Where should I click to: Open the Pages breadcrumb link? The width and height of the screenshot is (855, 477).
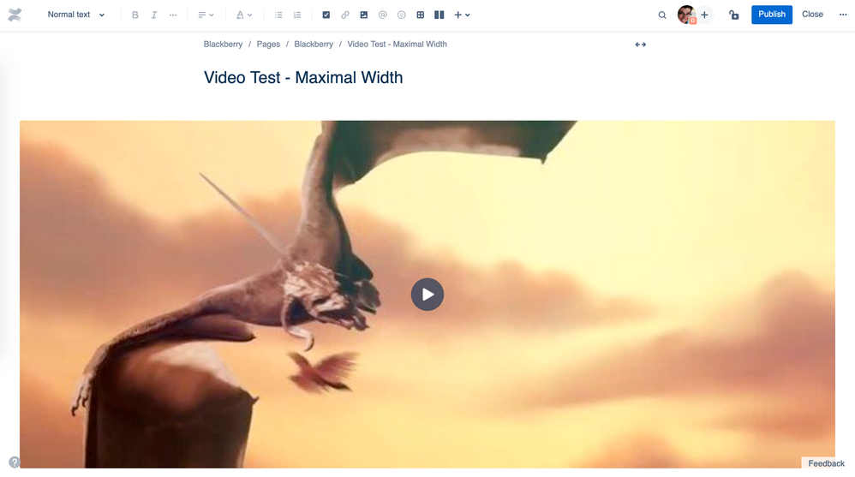[x=268, y=45]
